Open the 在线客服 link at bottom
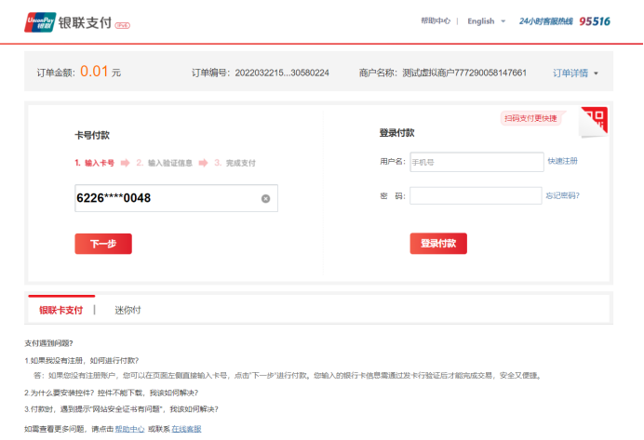This screenshot has width=644, height=440. (186, 429)
